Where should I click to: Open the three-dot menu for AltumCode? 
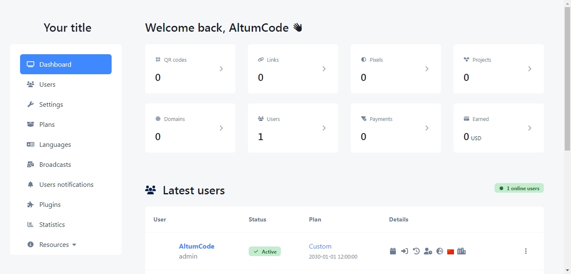(x=525, y=251)
